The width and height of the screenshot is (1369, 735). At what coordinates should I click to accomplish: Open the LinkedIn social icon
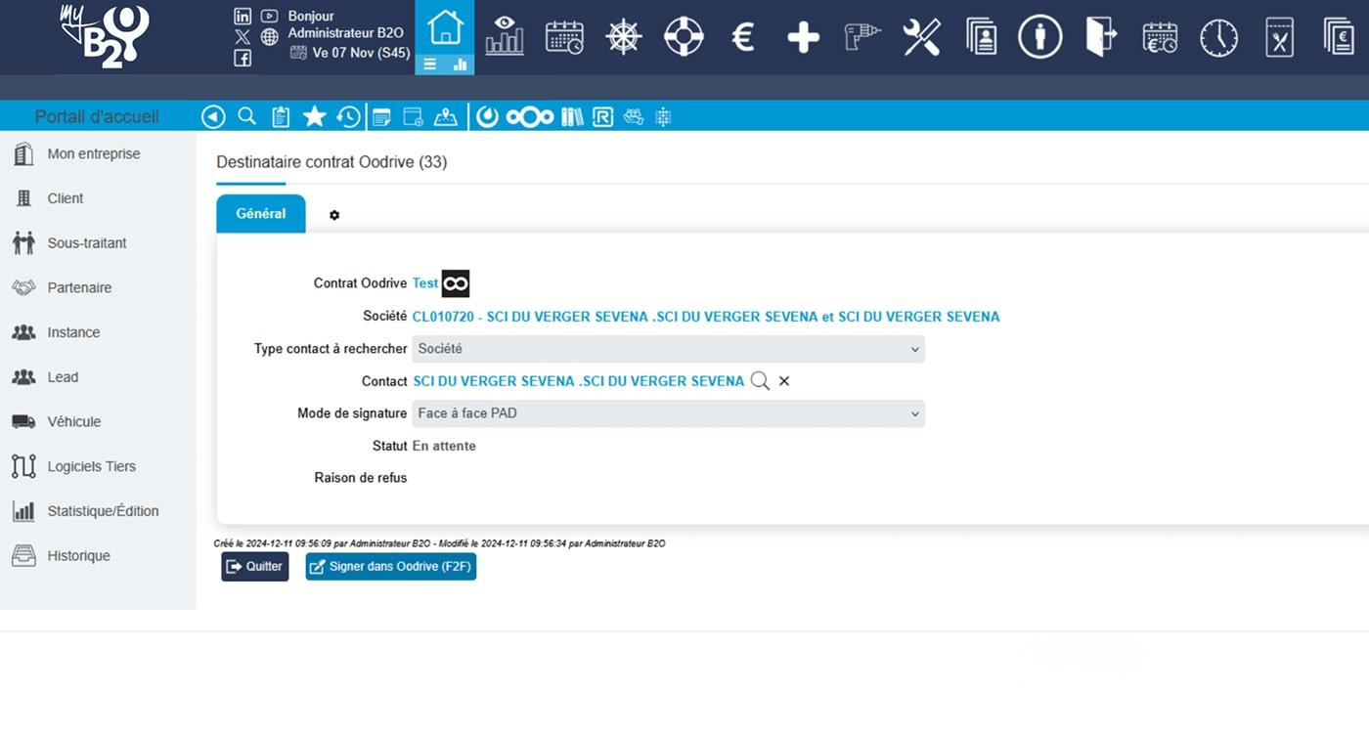pos(243,16)
